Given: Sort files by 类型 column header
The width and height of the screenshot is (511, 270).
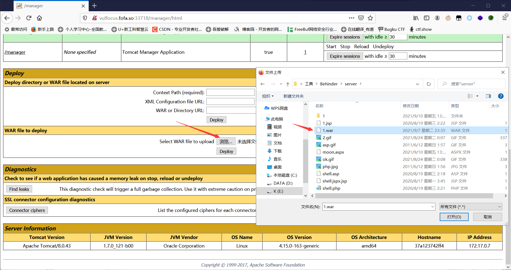Looking at the screenshot, I should tap(455, 106).
